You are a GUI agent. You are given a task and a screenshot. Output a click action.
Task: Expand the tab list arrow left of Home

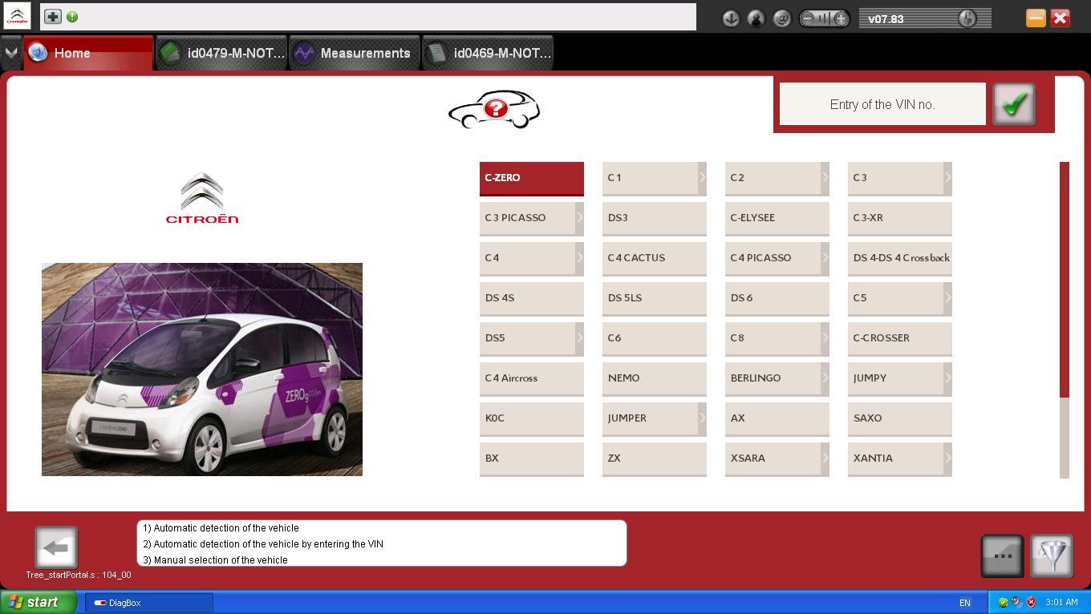(x=10, y=53)
